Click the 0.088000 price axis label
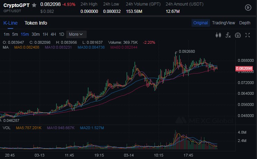The image size is (257, 159). click(x=246, y=61)
